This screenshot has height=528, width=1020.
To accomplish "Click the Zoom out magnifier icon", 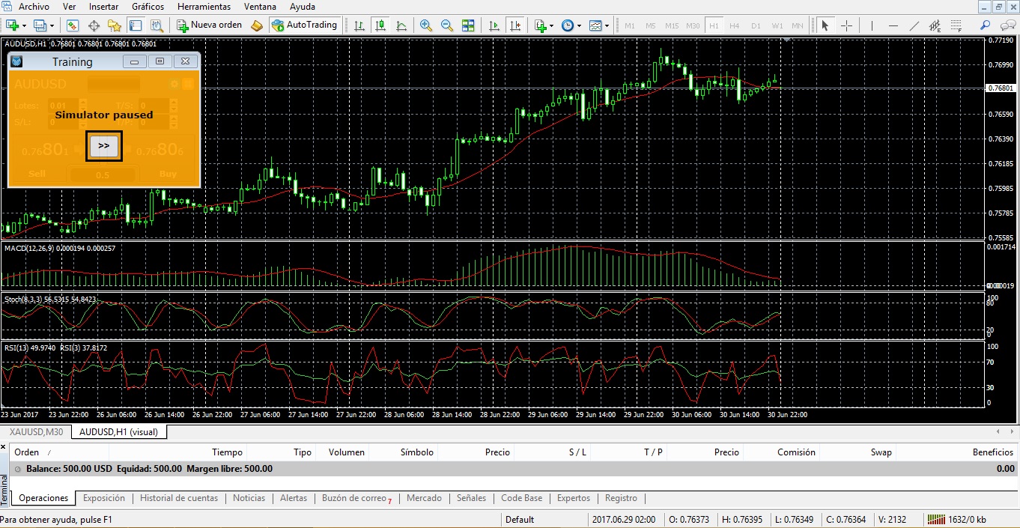I will 447,25.
